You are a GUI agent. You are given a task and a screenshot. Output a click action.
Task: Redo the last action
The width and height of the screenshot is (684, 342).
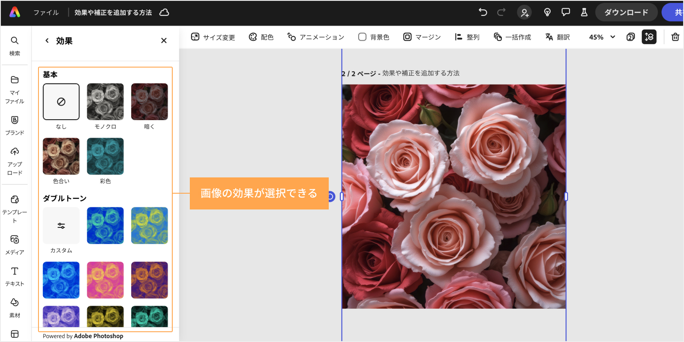(x=501, y=12)
